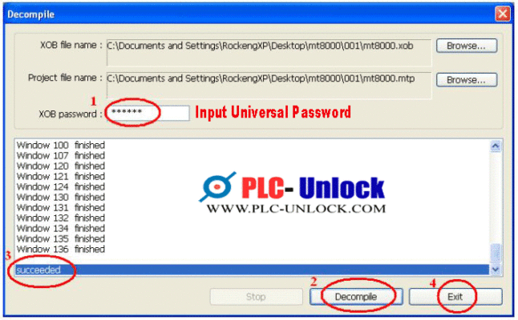Click the log scrollbar up arrow
518x320 pixels.
[x=496, y=146]
